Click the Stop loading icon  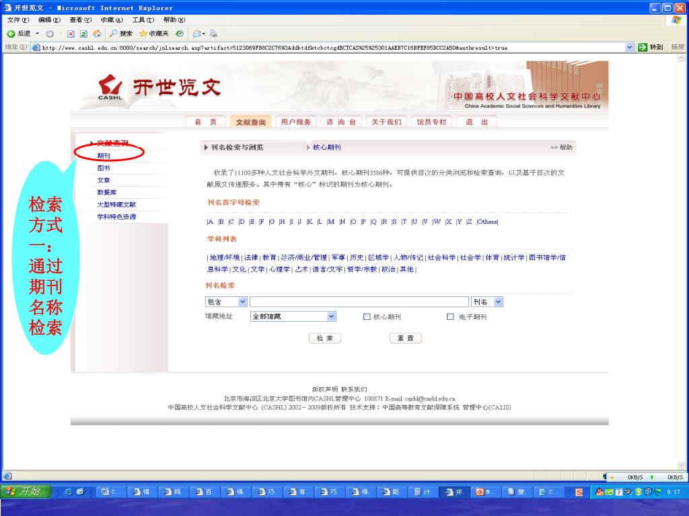[x=71, y=34]
